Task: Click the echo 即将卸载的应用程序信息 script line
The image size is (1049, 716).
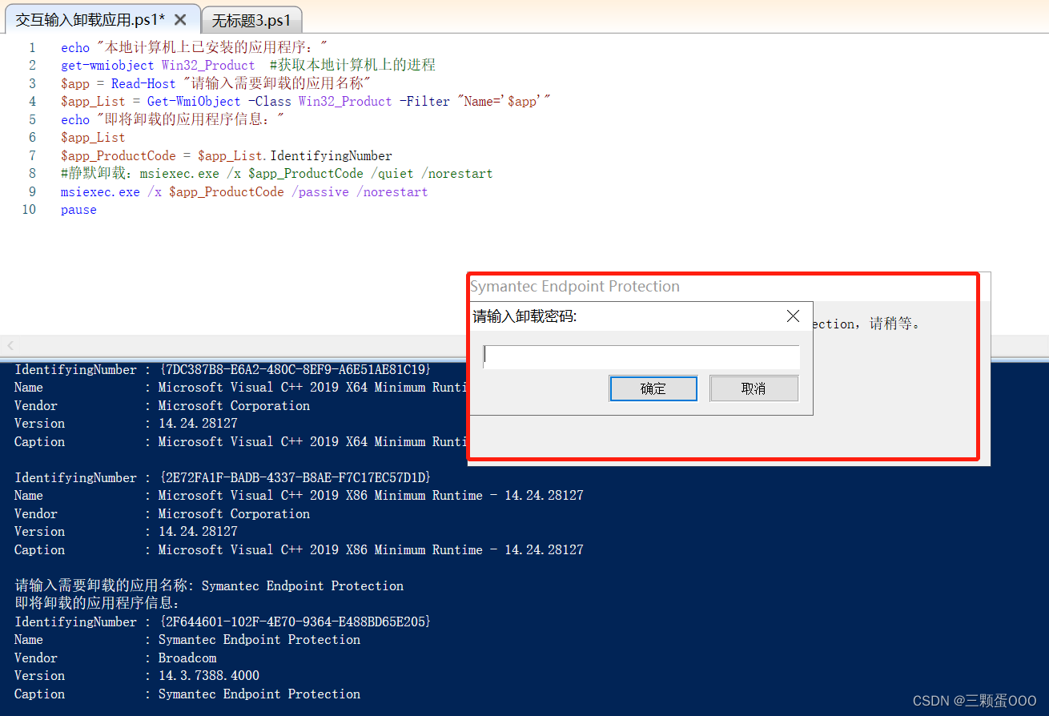Action: (x=173, y=119)
